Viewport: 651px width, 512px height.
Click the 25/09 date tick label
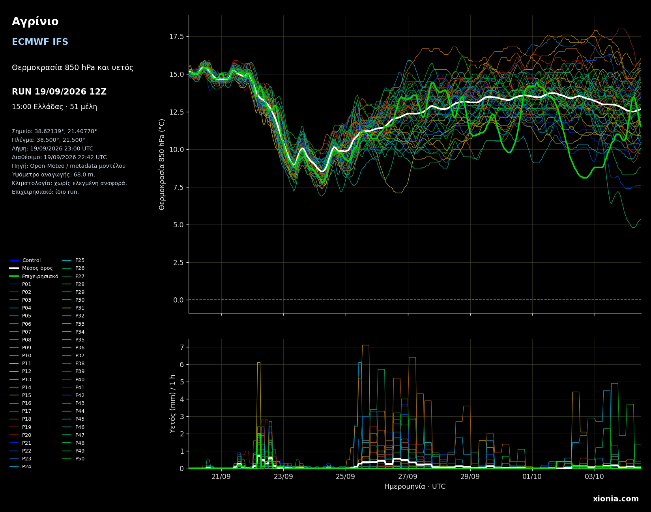[346, 477]
